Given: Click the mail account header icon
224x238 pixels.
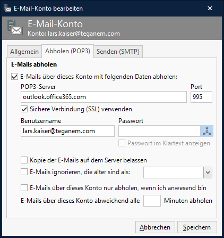Looking at the screenshot, I should click(15, 28).
